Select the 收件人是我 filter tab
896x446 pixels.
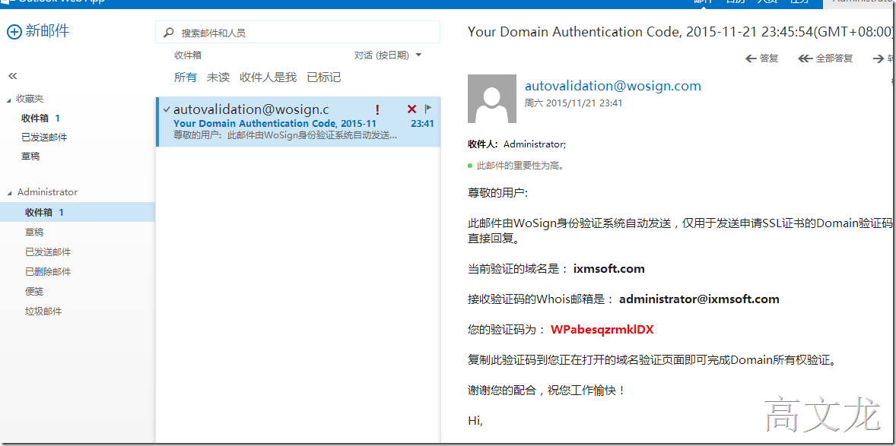point(268,77)
